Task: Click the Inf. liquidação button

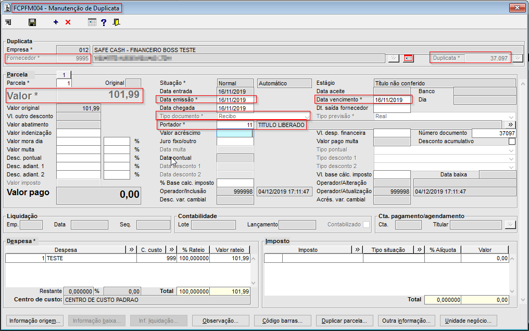Action: tap(159, 321)
